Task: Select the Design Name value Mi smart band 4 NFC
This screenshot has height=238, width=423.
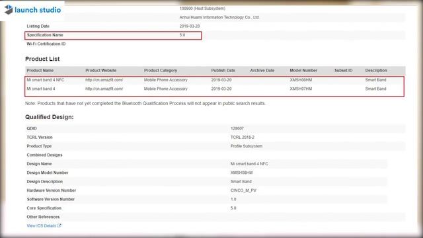Action: [249, 164]
